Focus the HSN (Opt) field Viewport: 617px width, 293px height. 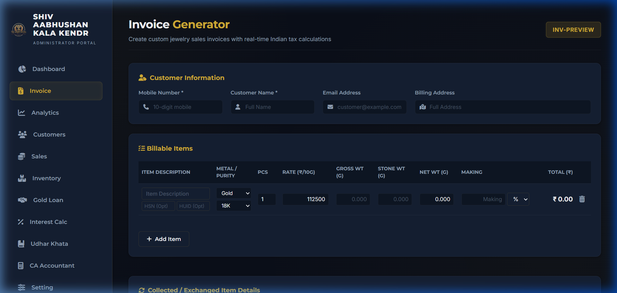coord(158,206)
